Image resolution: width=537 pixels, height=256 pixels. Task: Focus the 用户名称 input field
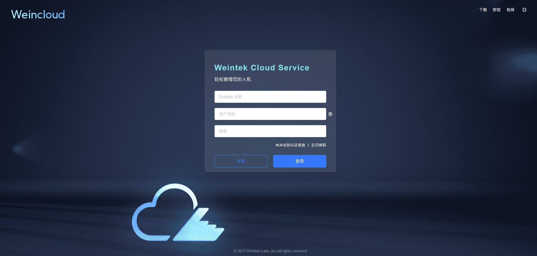coord(270,114)
